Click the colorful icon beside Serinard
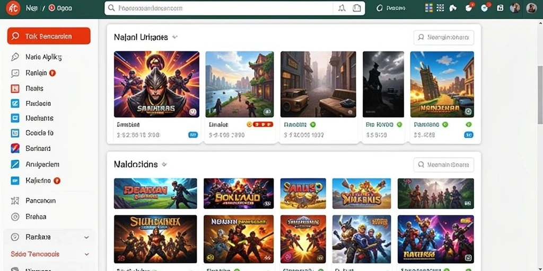The height and width of the screenshot is (271, 543). click(x=15, y=148)
